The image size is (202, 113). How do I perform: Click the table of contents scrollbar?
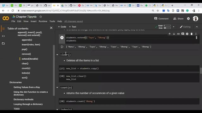(x=54, y=70)
